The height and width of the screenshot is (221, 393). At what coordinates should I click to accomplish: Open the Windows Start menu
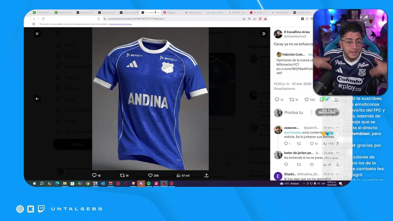click(x=34, y=184)
